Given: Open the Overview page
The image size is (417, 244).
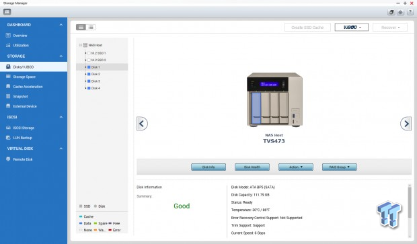Looking at the screenshot, I should 20,36.
